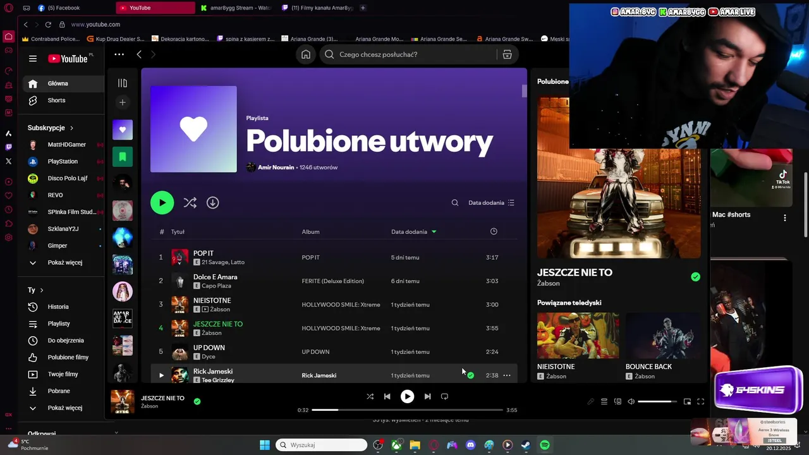The height and width of the screenshot is (455, 809).
Task: Open more options for Rick Jameski row
Action: (x=507, y=375)
